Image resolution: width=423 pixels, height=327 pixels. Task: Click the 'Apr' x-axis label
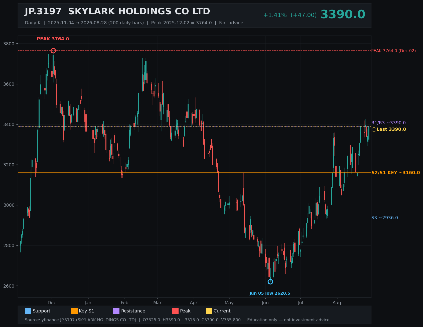click(x=194, y=303)
